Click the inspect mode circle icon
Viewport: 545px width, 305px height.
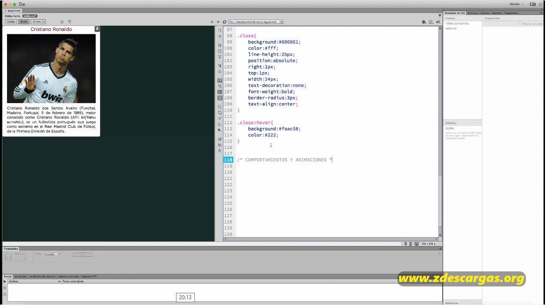[62, 22]
